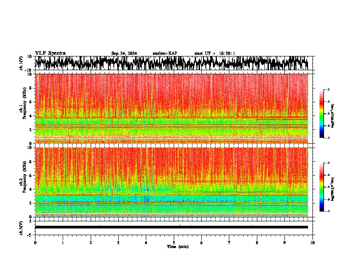Click the 'start UT = 18:30:1' text

(x=215, y=53)
